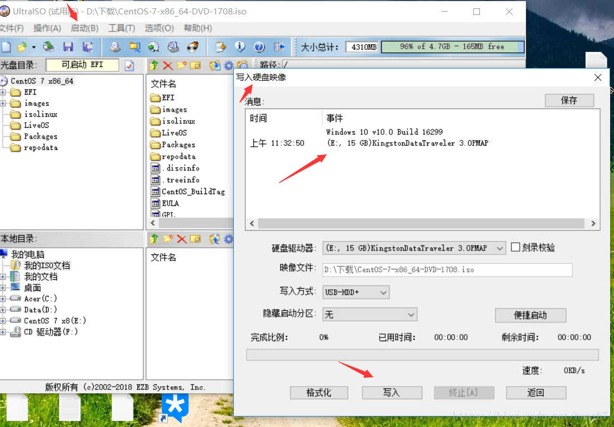Click the green disc capacity bar
614x427 pixels.
[453, 47]
